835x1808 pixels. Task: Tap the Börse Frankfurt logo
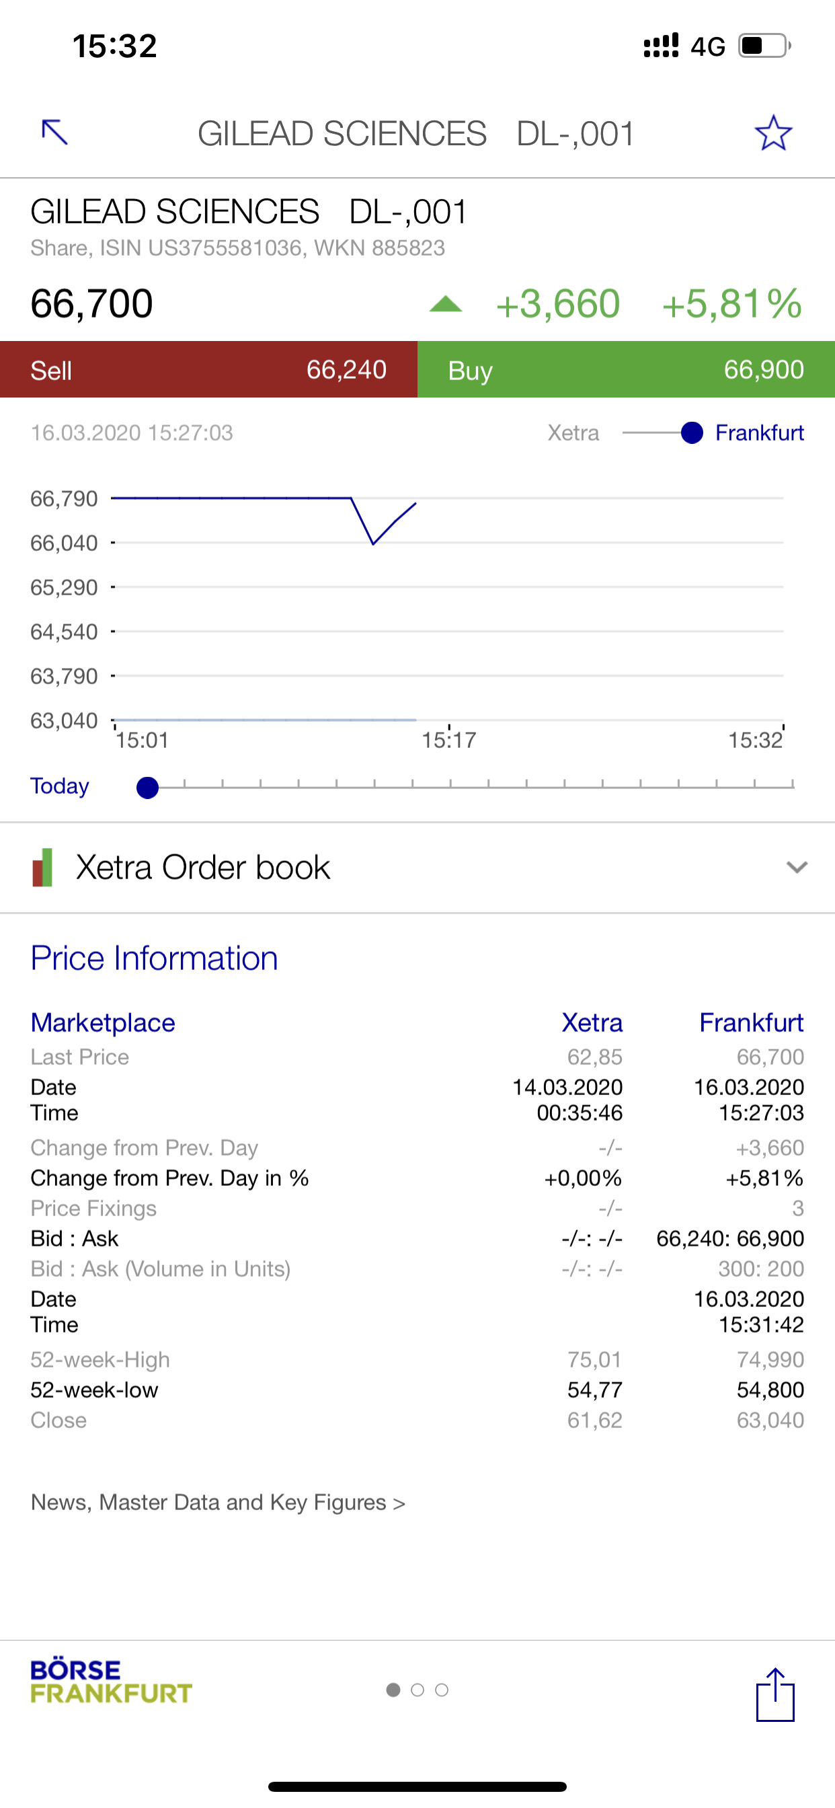click(x=111, y=1682)
